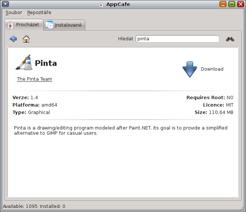The width and height of the screenshot is (246, 212).
Task: Click the Platforma: amd64 text
Action: (35, 105)
